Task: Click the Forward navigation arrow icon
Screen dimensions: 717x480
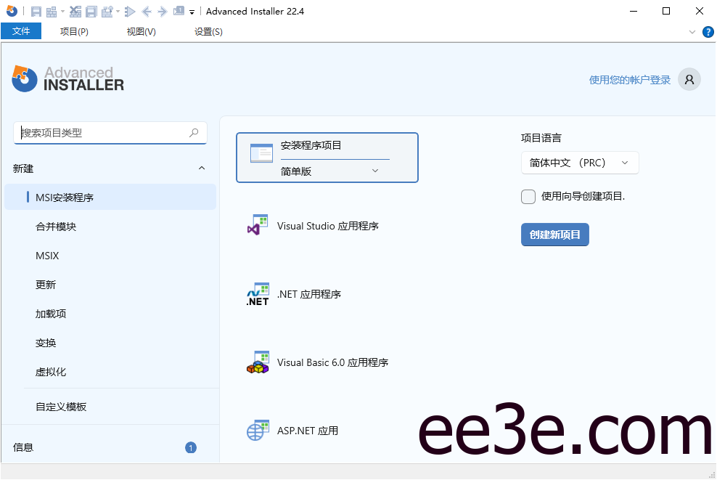Action: 163,11
